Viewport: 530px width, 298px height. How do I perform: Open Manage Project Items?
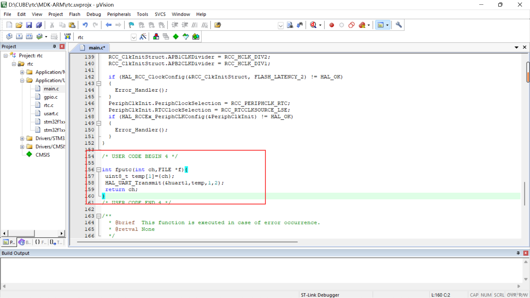click(156, 37)
